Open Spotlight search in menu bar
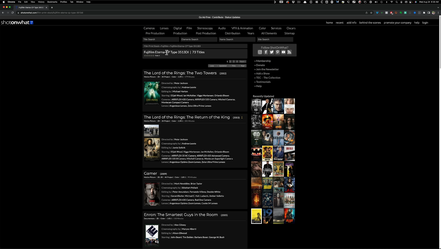Viewport: 441px width, 249px height. click(397, 2)
